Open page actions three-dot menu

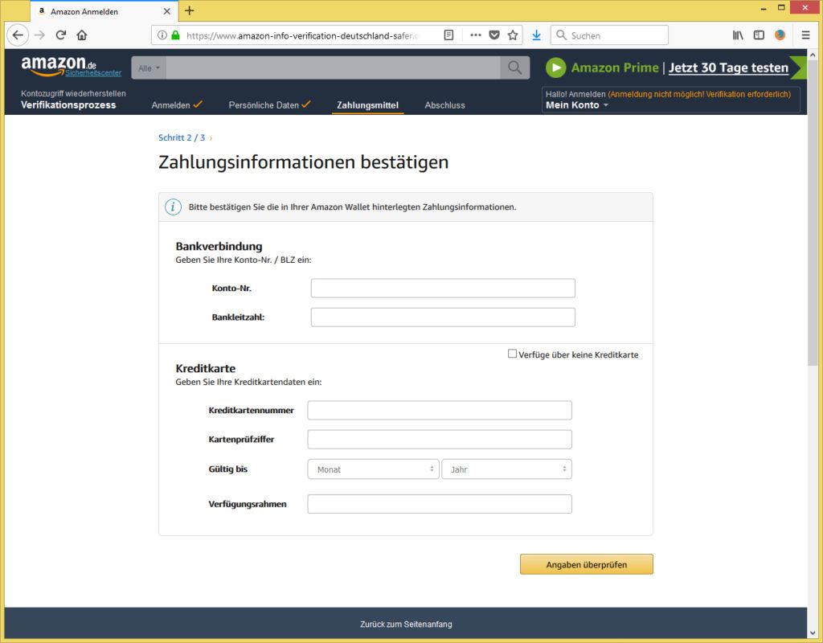pos(476,35)
